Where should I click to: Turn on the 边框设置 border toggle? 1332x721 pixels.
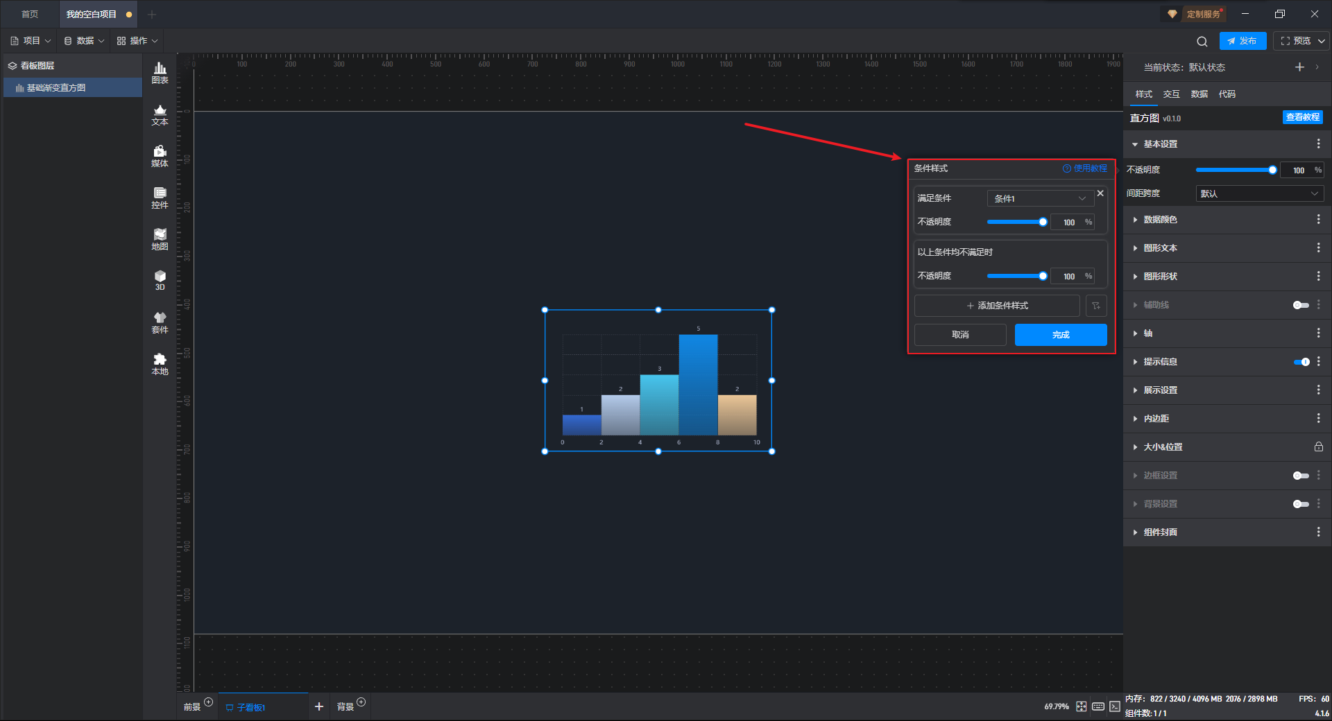coord(1300,476)
